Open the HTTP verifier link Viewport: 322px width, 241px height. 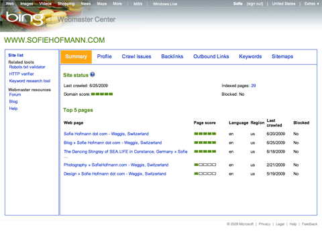[21, 74]
